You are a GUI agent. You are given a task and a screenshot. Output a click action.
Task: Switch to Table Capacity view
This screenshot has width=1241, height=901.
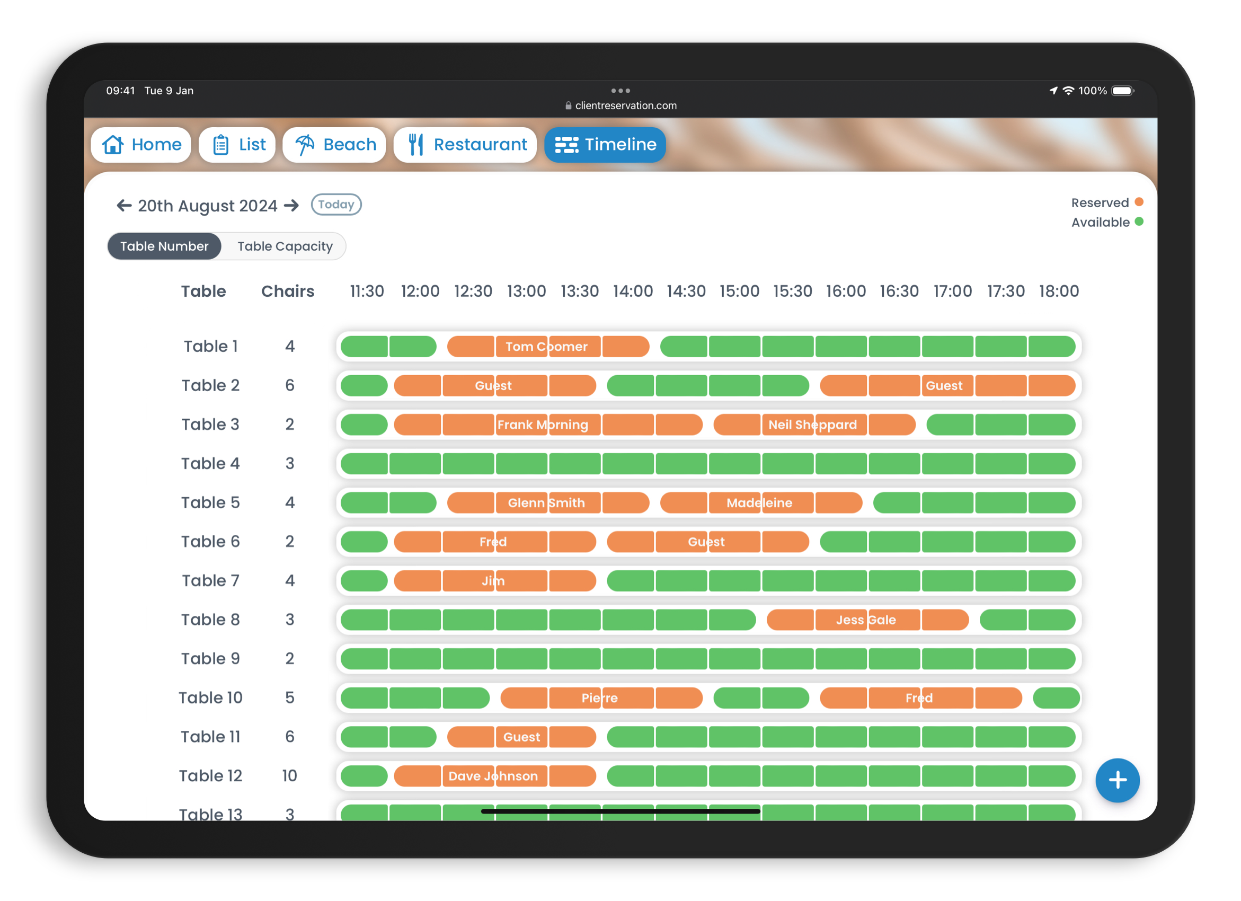[285, 246]
